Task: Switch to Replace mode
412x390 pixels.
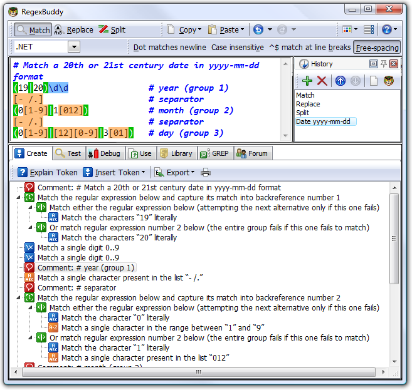Action: [x=74, y=30]
